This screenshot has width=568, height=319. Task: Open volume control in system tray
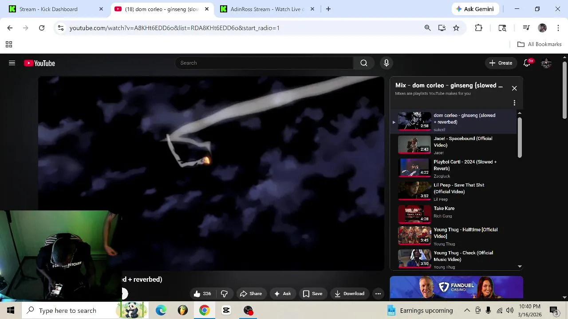coord(510,310)
